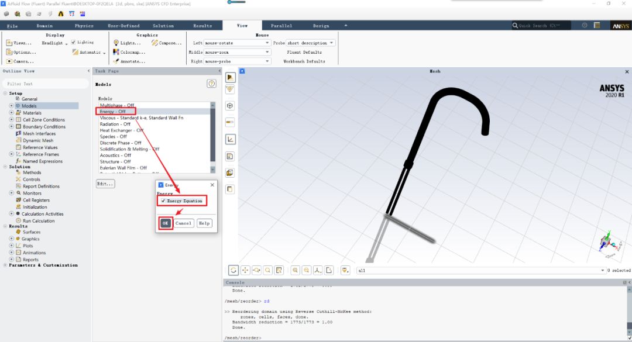Switch to the Physics ribbon tab
632x342 pixels.
point(84,26)
